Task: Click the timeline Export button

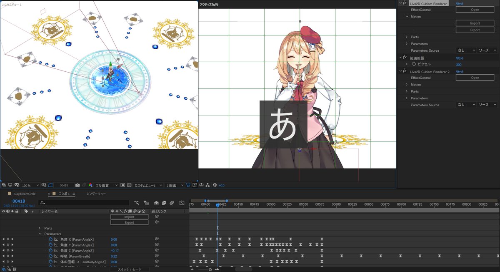Action: coord(129,223)
